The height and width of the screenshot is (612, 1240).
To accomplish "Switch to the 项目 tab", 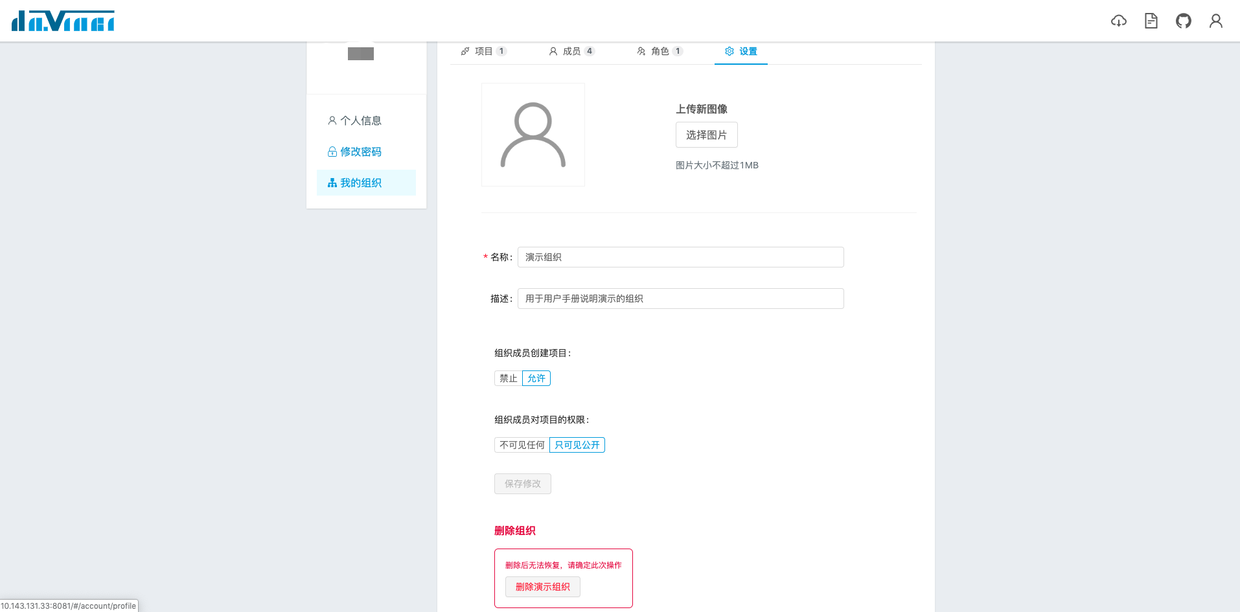I will pyautogui.click(x=483, y=51).
